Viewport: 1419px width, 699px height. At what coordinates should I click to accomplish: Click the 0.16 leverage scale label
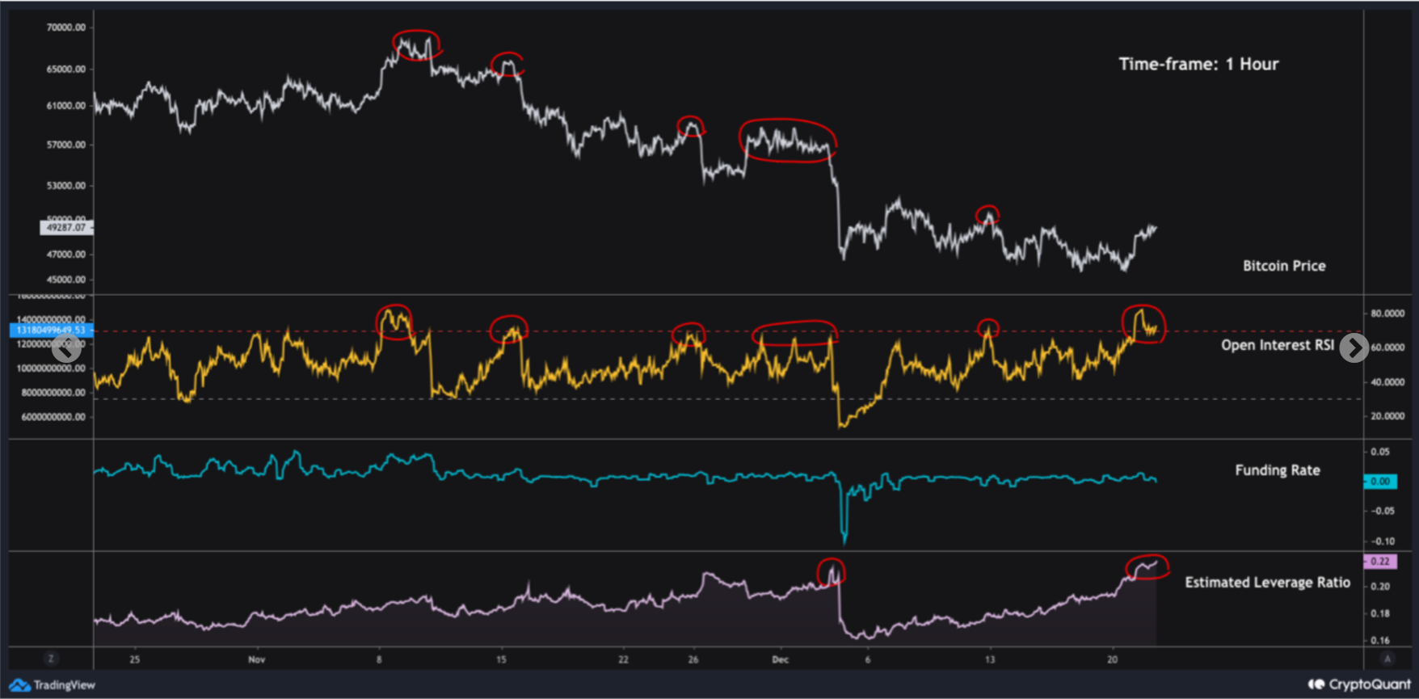pyautogui.click(x=1380, y=641)
